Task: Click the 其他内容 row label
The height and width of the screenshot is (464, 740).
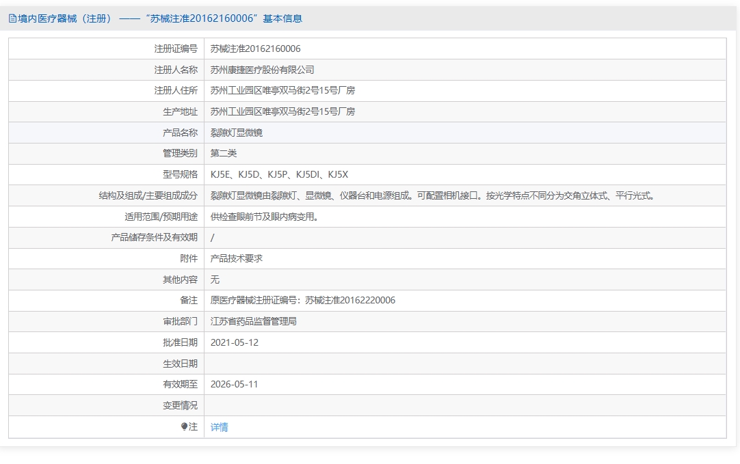Action: 180,279
